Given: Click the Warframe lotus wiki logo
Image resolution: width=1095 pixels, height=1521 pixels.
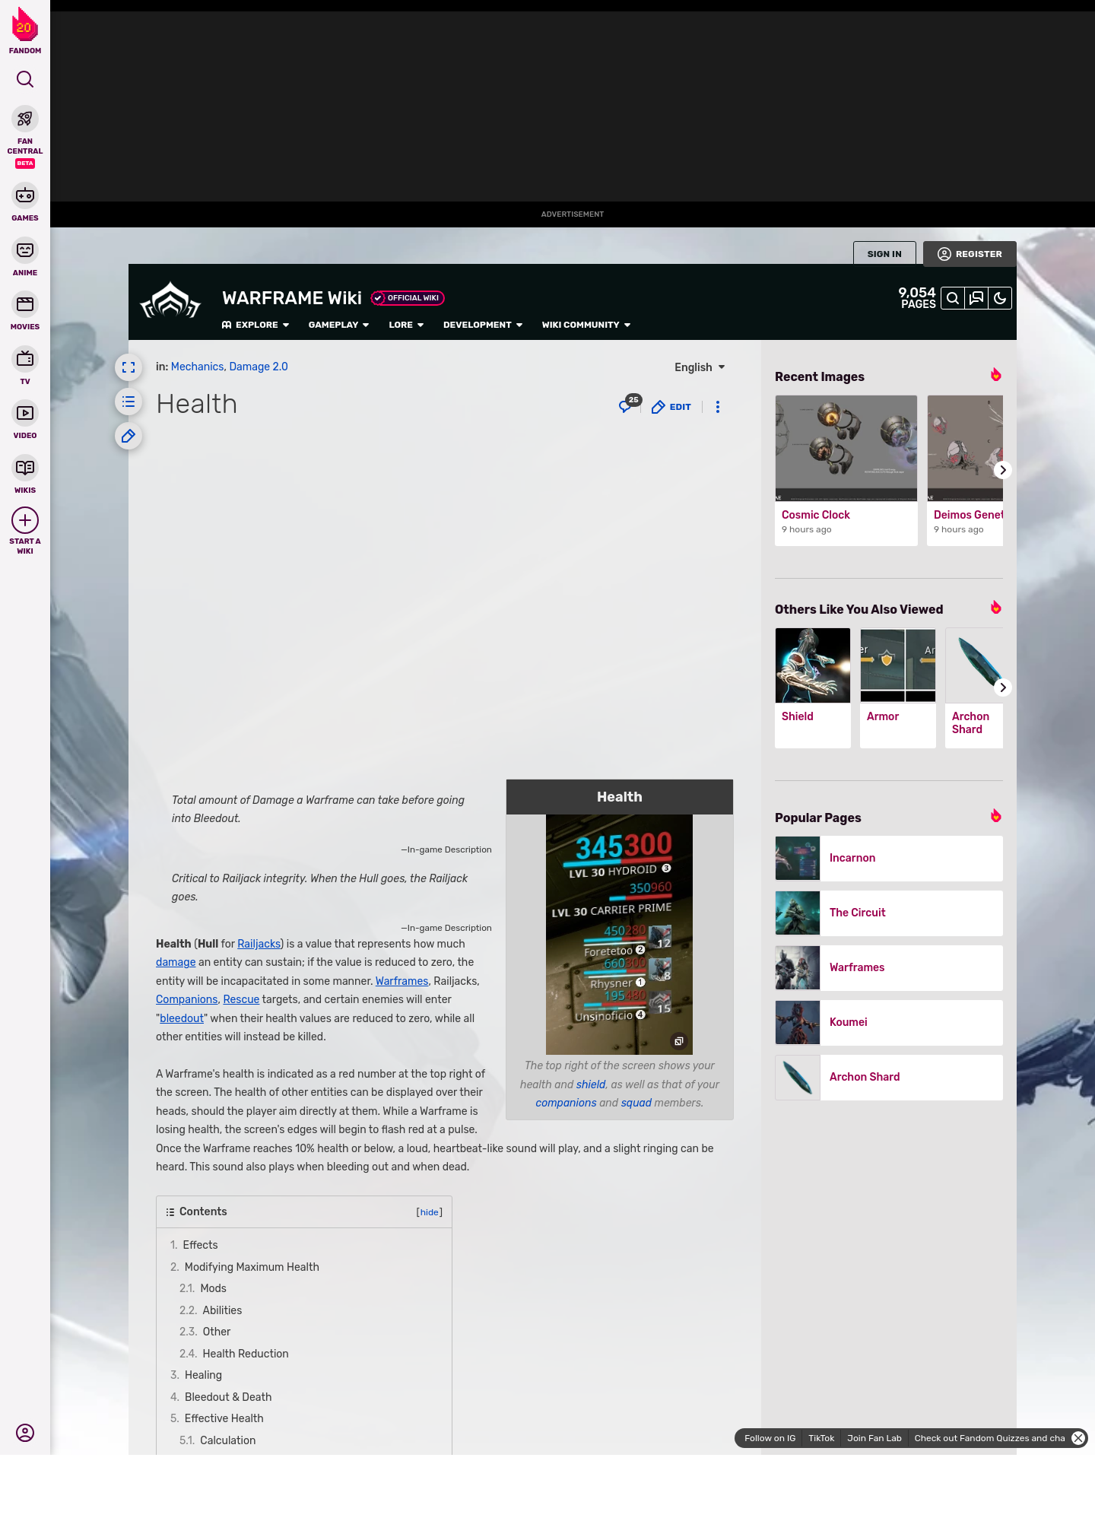Looking at the screenshot, I should (170, 301).
